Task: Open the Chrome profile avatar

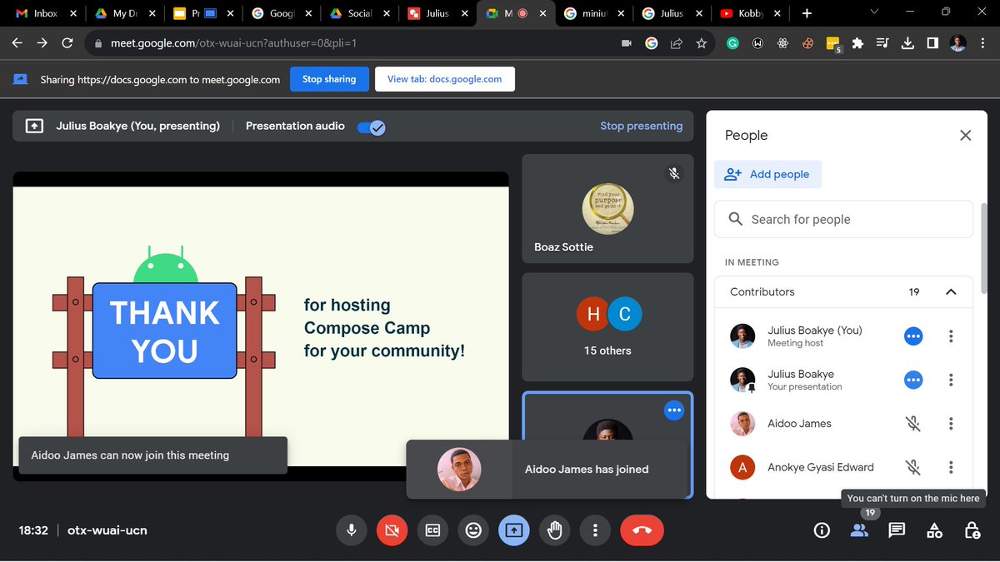Action: pos(957,43)
